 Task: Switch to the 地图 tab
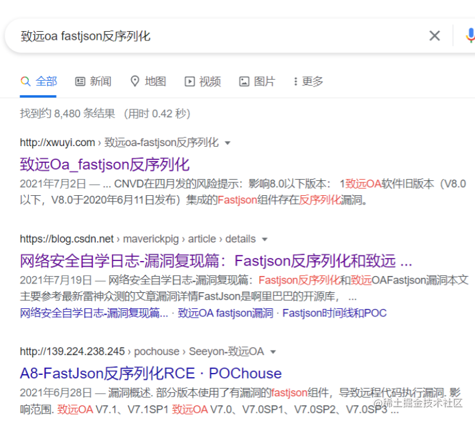pos(148,81)
